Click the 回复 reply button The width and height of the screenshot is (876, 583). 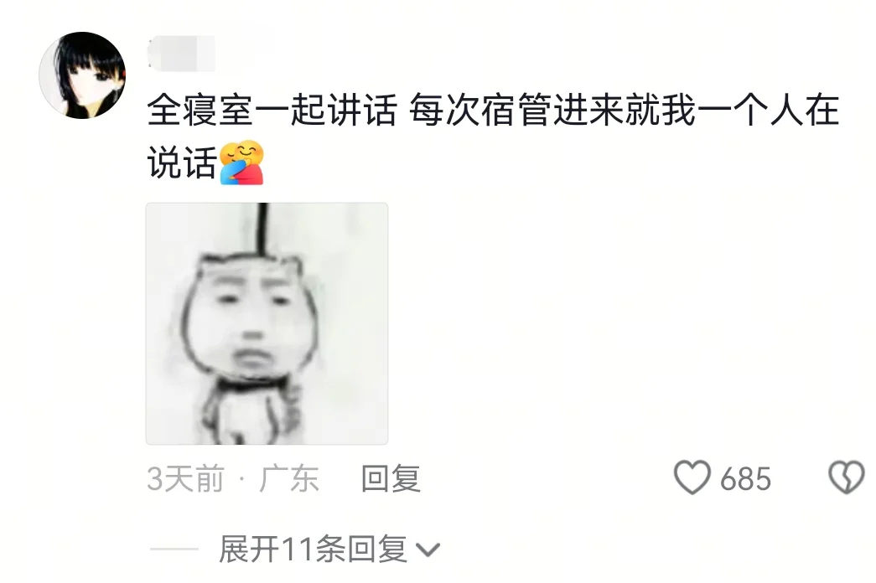coord(391,478)
